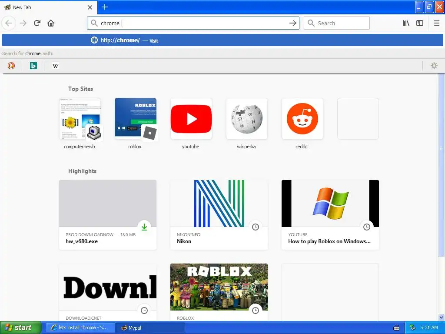Restore down the browser window

click(429, 7)
